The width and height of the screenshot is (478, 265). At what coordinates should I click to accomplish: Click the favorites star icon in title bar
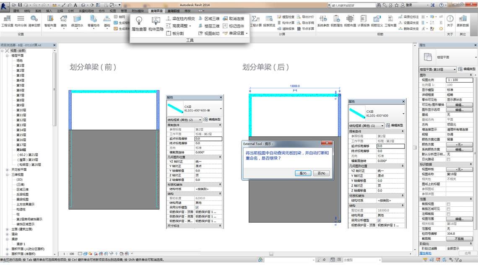tap(396, 5)
